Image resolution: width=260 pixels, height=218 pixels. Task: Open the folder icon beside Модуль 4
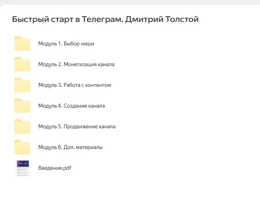click(22, 106)
